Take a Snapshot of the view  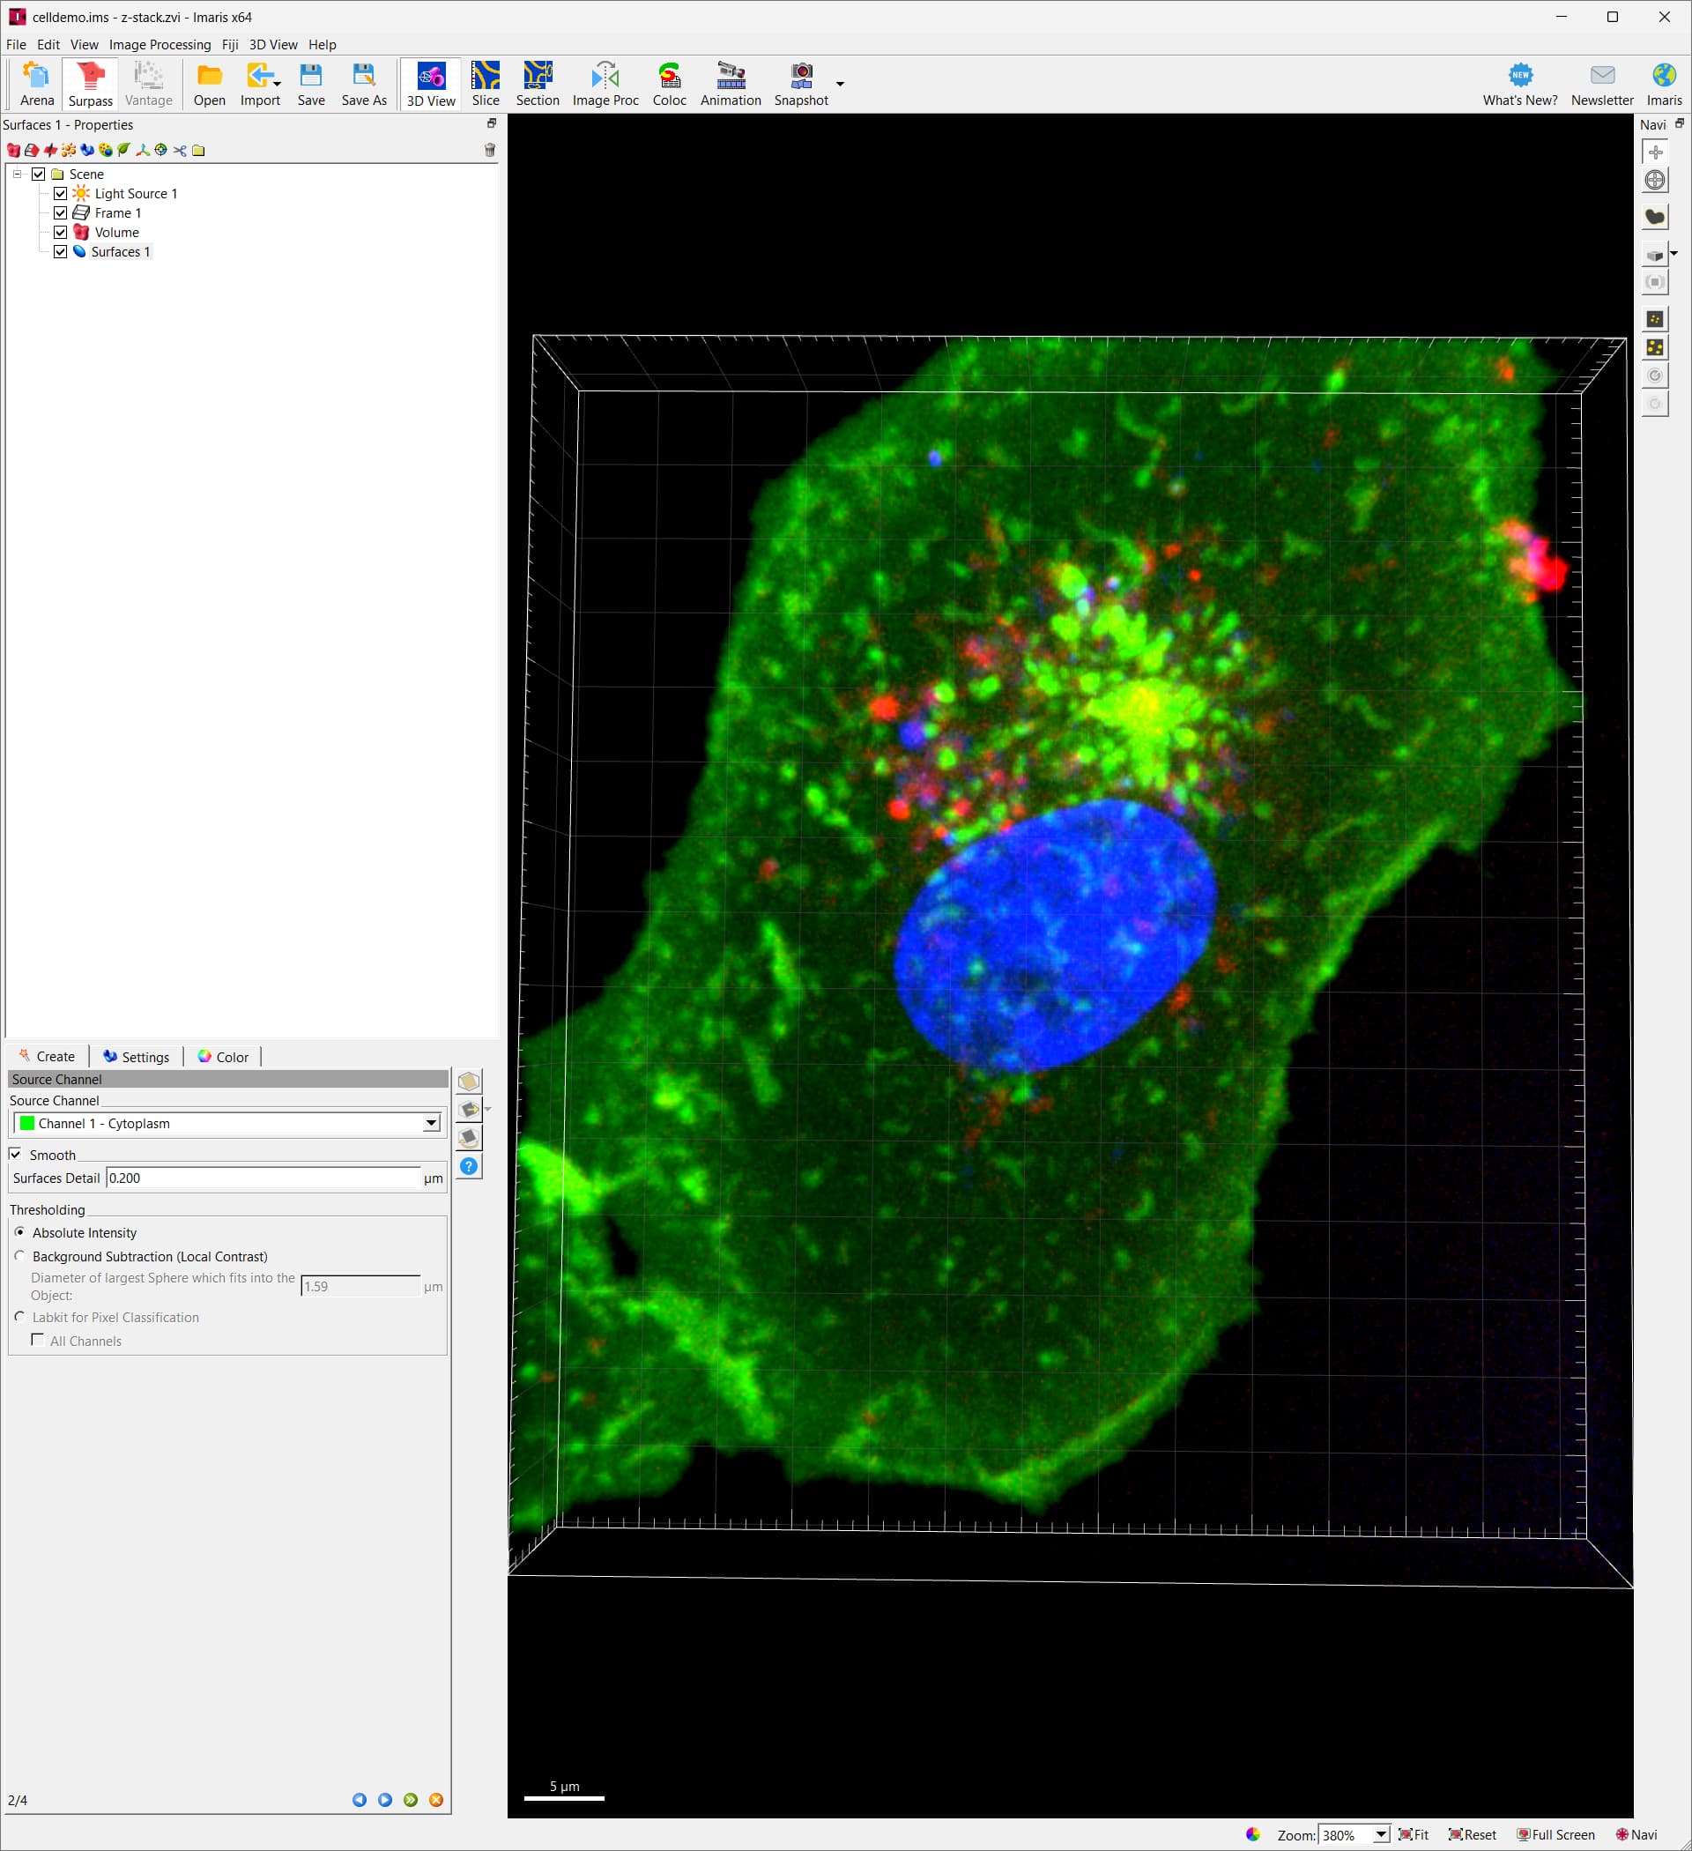coord(800,83)
